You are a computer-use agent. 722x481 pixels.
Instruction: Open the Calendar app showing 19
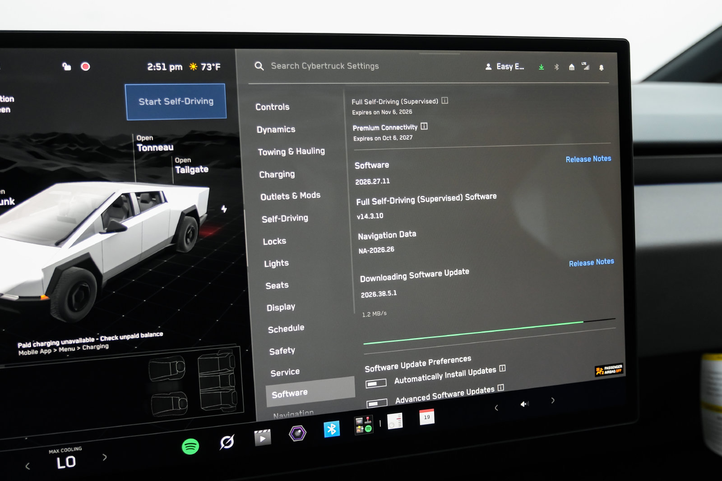427,417
